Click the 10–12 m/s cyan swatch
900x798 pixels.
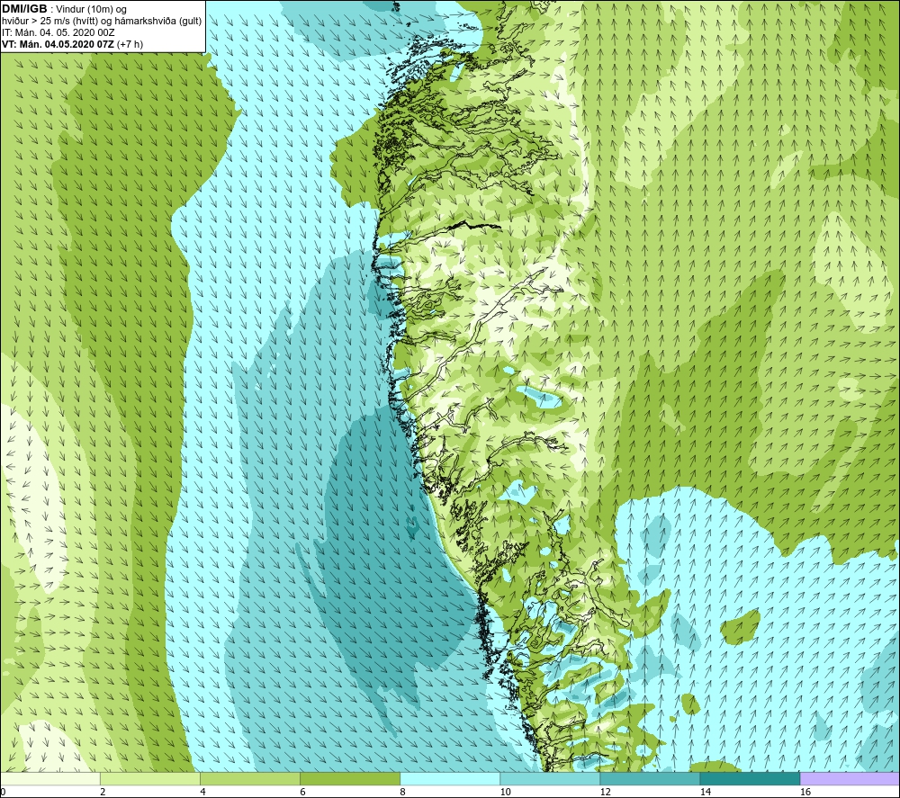549,778
